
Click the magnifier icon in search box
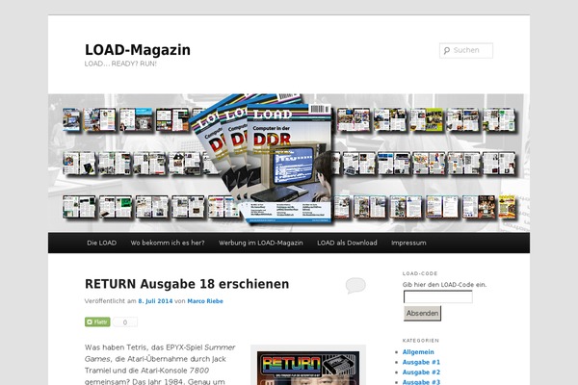pos(447,50)
